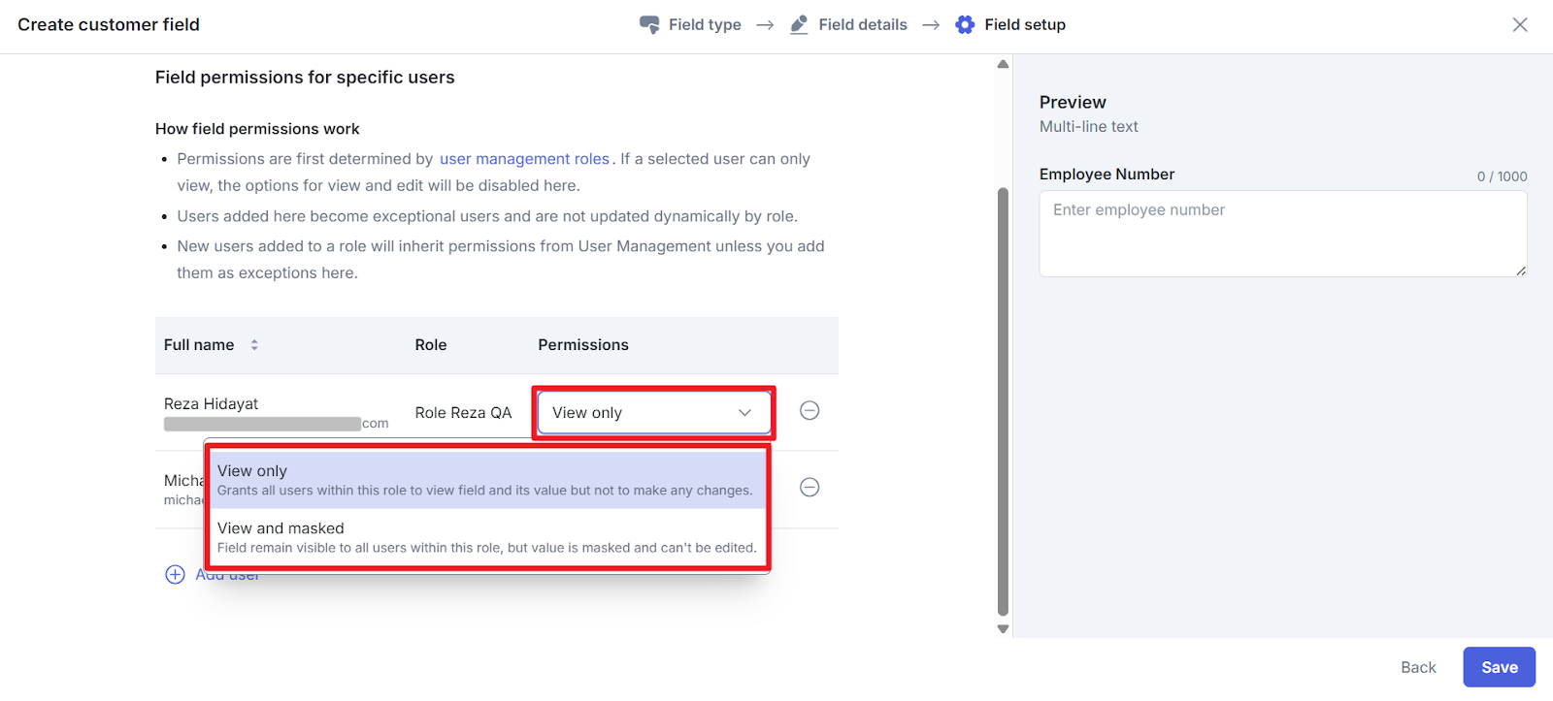Click the scrollbar's down arrow
Viewport: 1553px width, 701px height.
[x=1003, y=629]
